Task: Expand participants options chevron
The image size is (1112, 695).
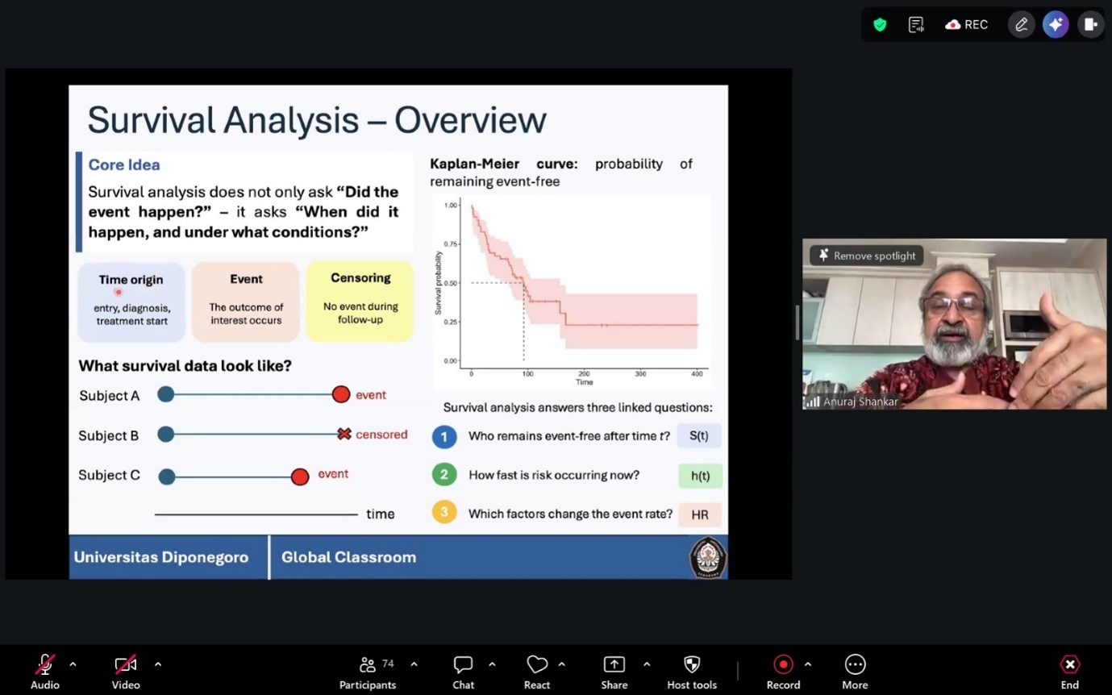Action: pos(414,664)
